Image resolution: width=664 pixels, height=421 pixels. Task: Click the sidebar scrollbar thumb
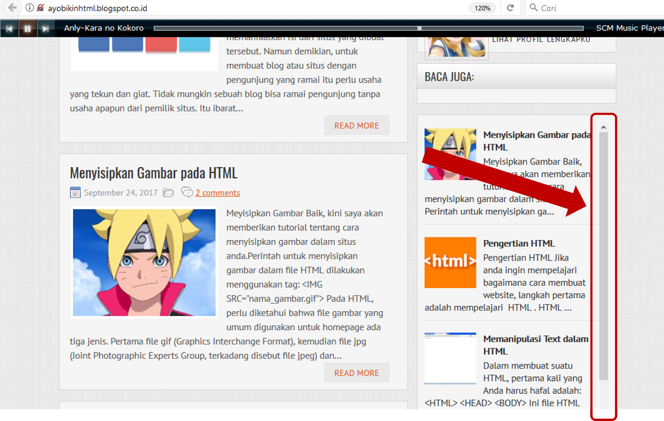point(603,256)
